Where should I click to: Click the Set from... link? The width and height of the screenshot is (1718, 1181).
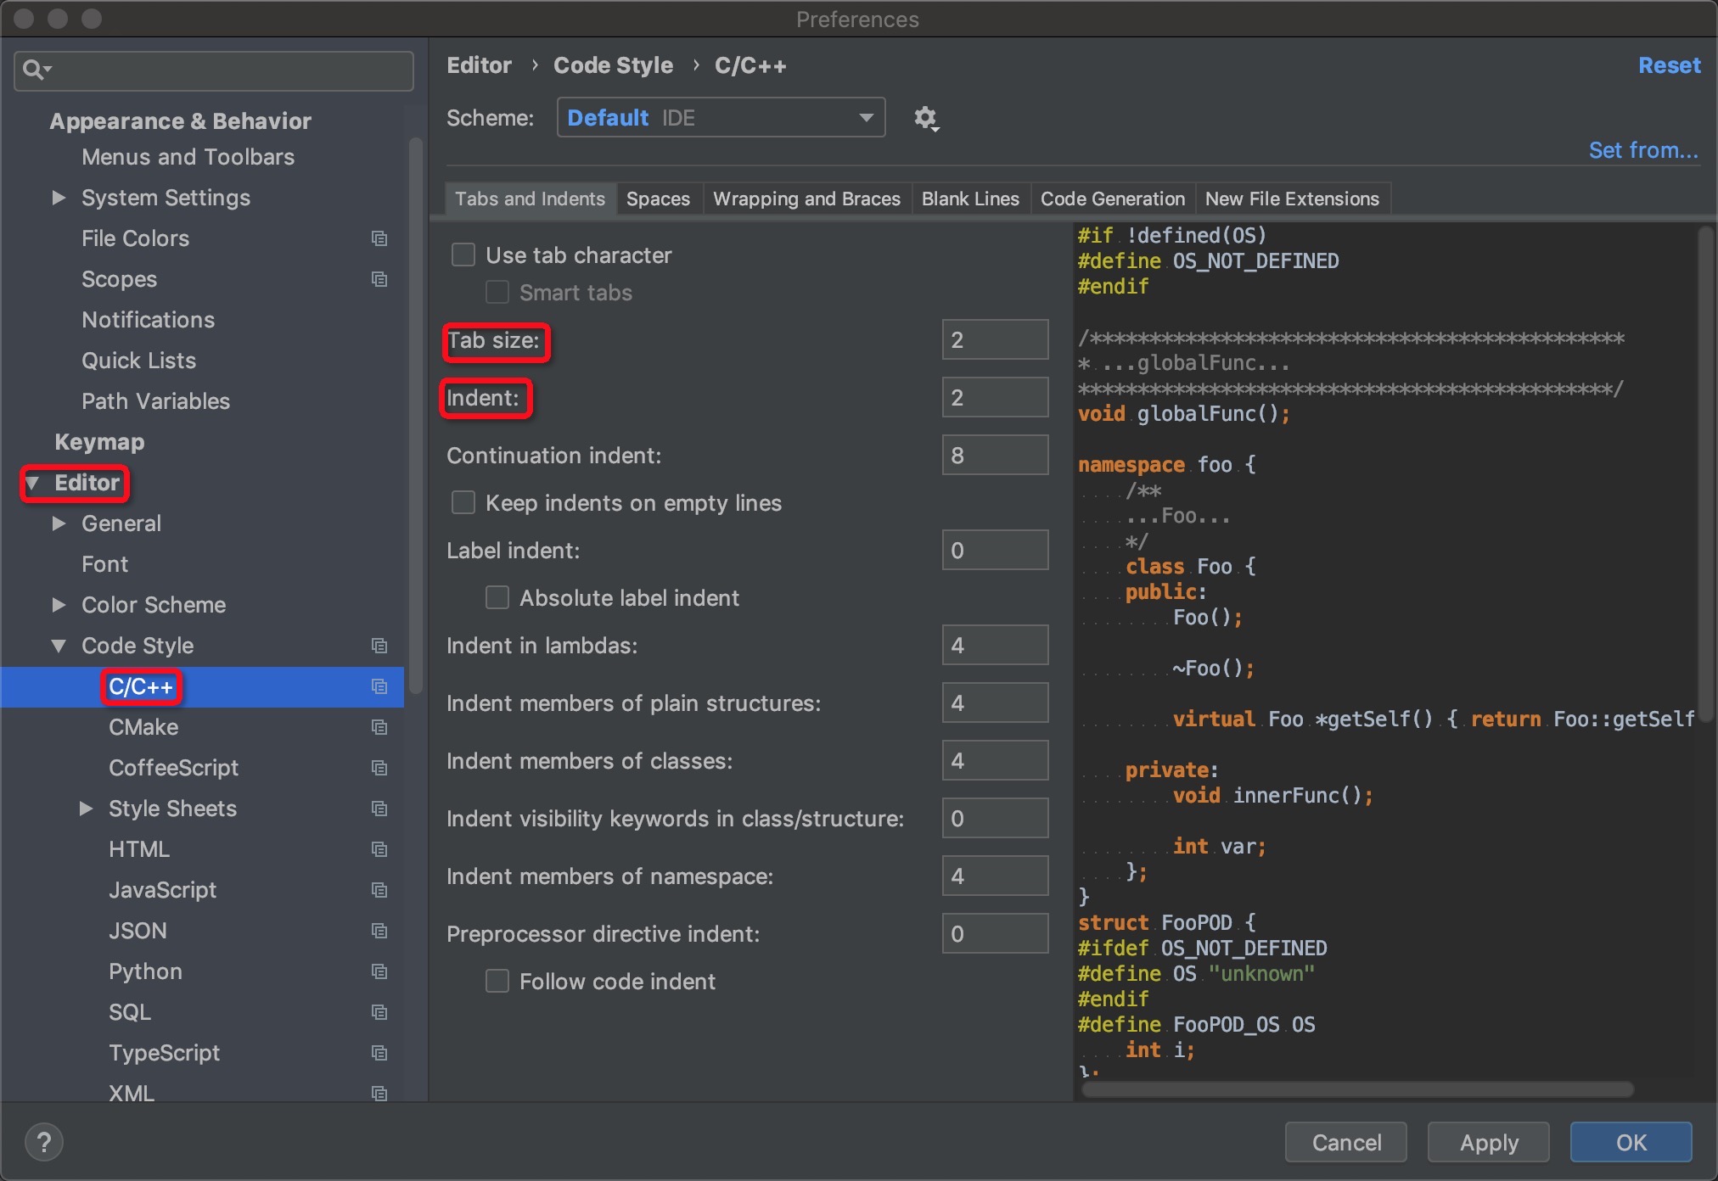coord(1643,150)
